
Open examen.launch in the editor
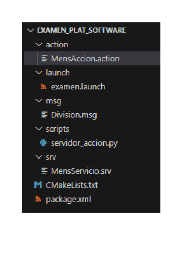pyautogui.click(x=78, y=87)
